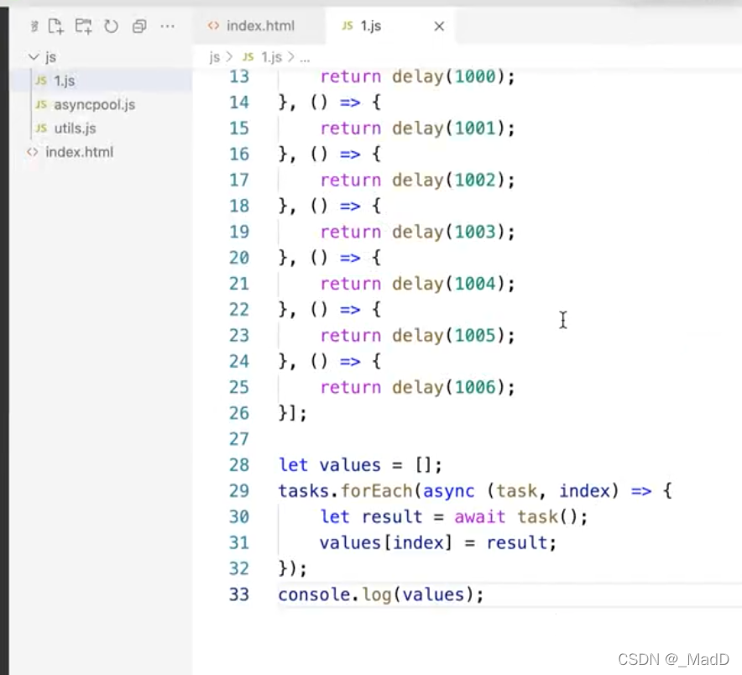Open index.html in the file tree
Image resolution: width=742 pixels, height=675 pixels.
79,152
